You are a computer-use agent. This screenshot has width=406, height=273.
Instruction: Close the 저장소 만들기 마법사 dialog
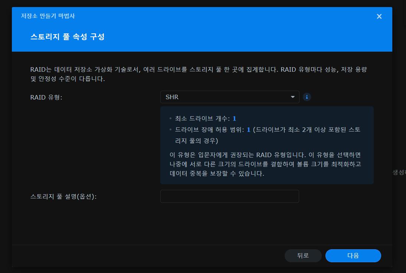379,16
